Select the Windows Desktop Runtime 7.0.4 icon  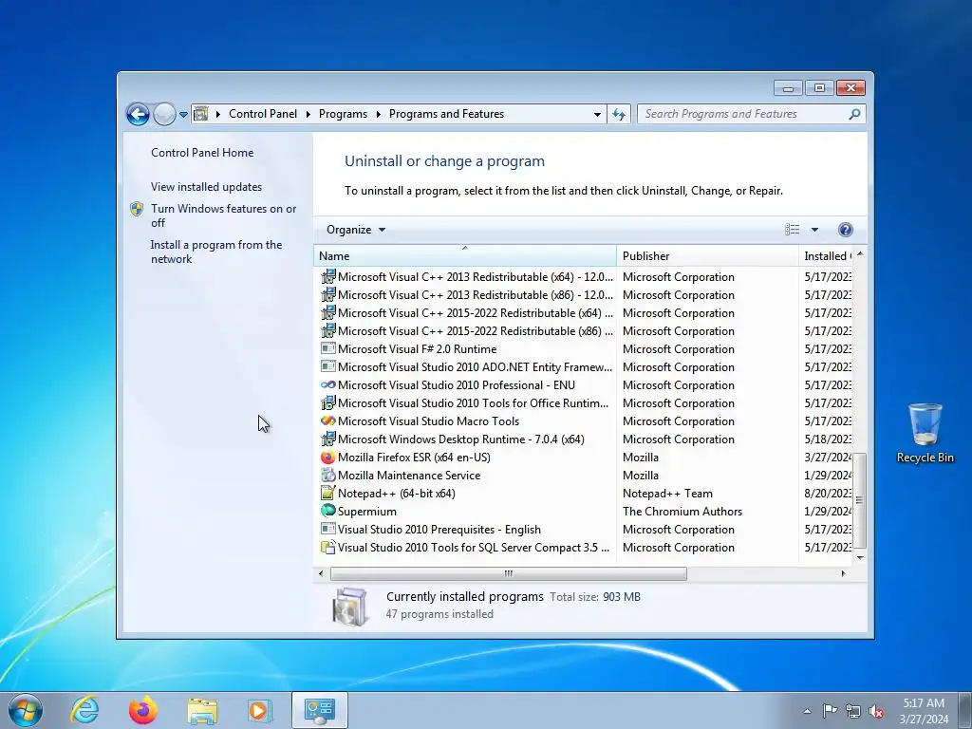click(x=327, y=439)
